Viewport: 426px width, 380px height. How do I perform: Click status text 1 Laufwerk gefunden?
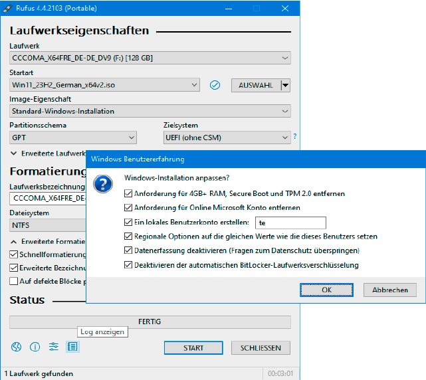(x=39, y=373)
